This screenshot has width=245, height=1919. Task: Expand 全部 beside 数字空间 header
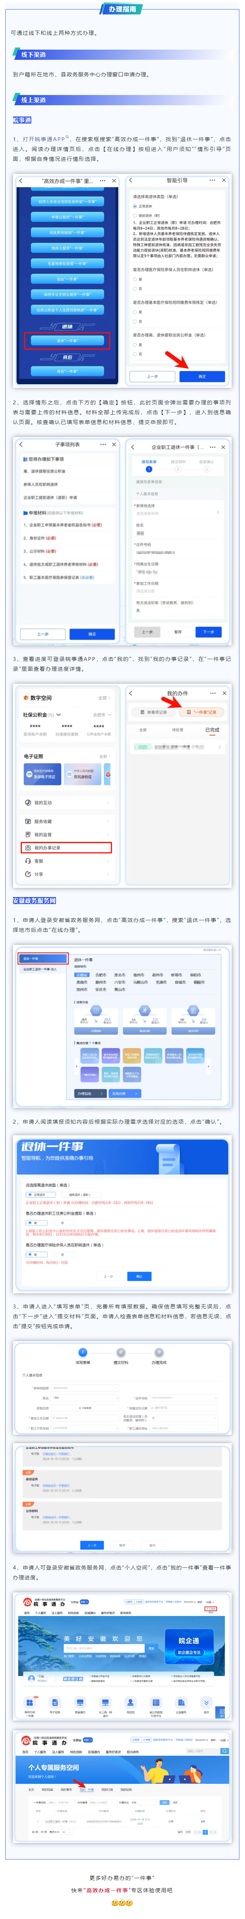tap(104, 698)
